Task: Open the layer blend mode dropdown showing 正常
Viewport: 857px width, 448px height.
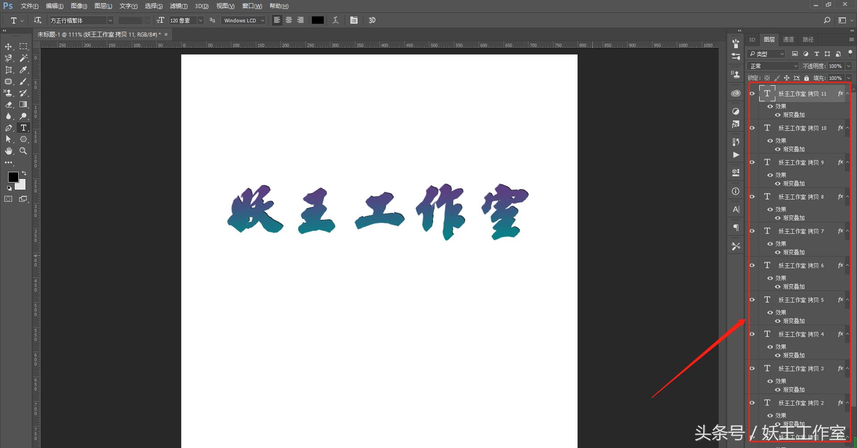Action: [x=772, y=66]
